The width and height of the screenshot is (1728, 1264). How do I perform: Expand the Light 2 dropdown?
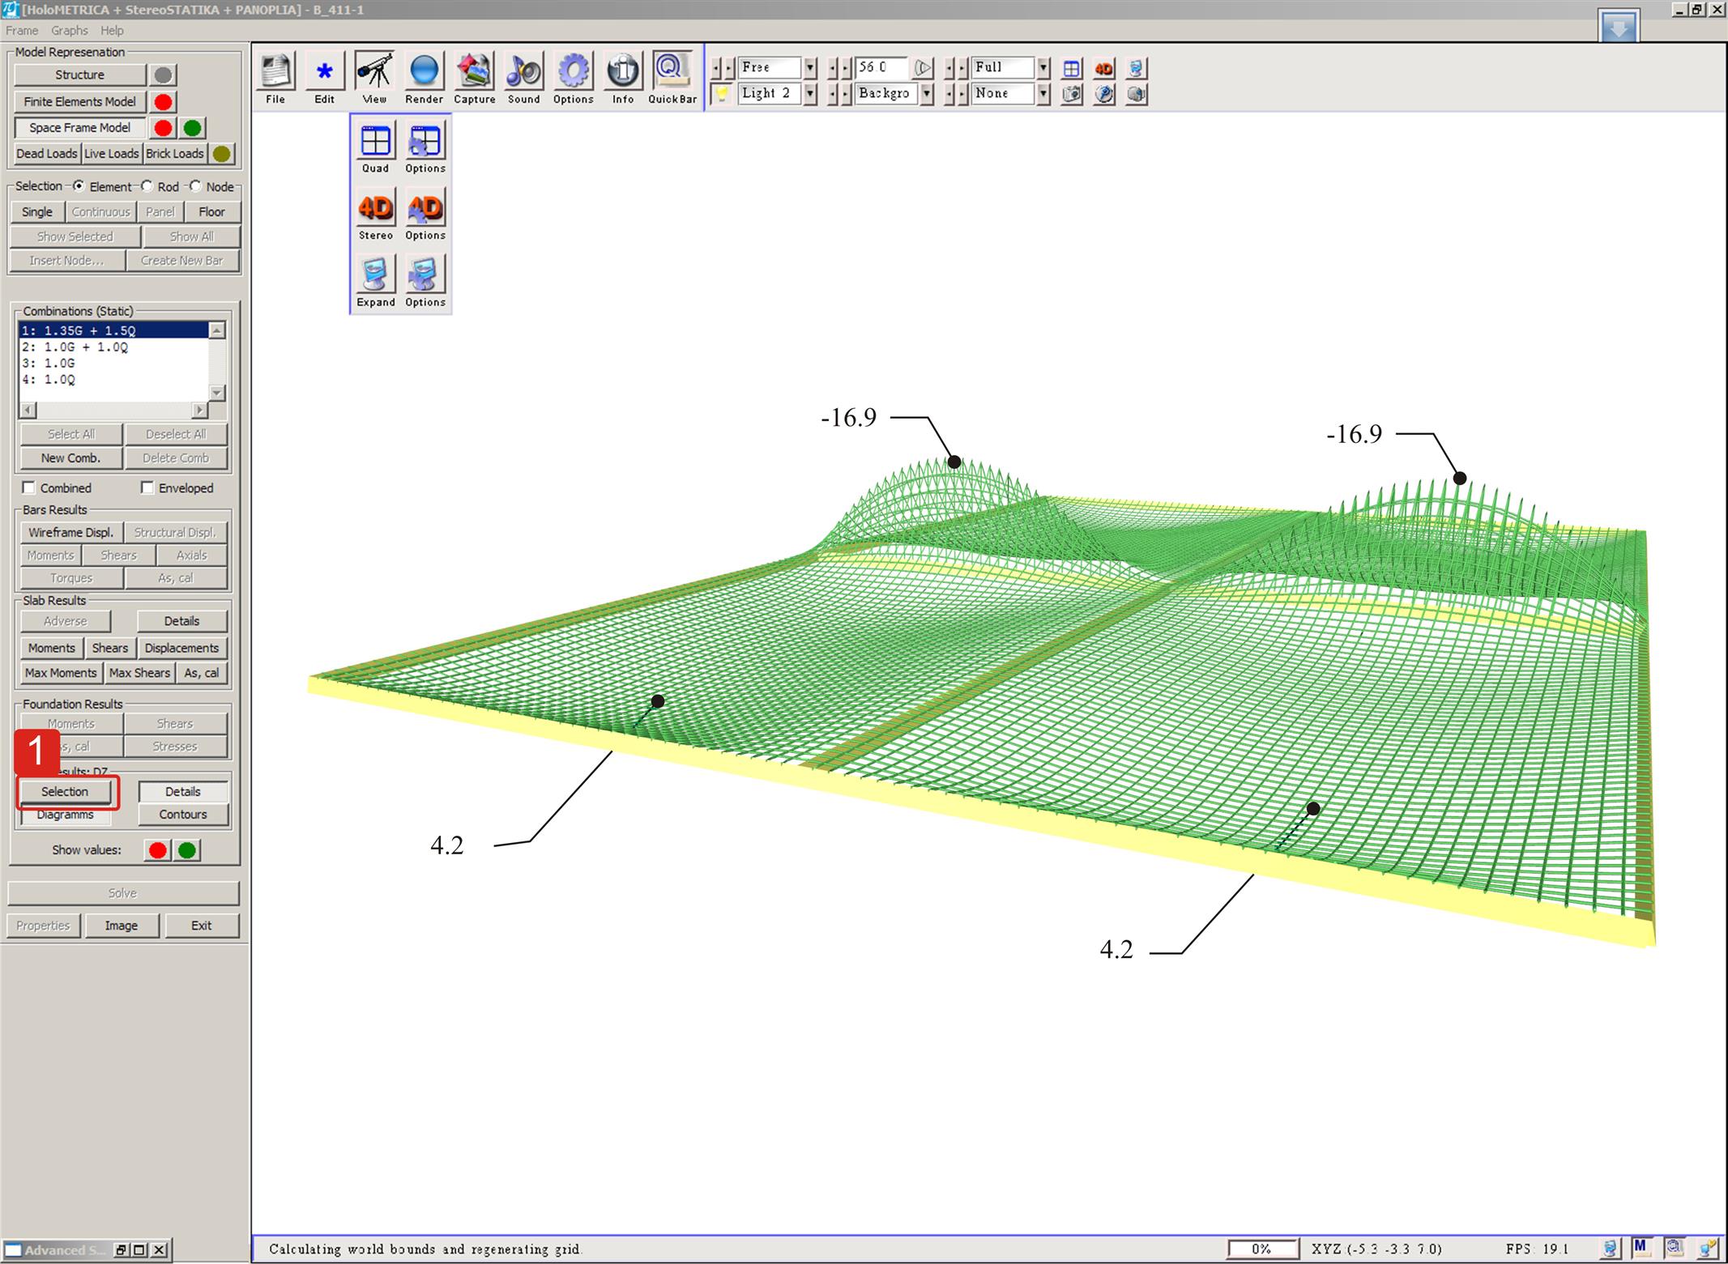[810, 93]
